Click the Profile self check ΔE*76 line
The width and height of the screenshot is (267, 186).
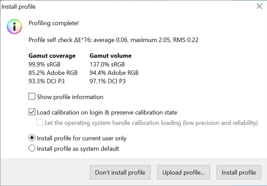114,40
